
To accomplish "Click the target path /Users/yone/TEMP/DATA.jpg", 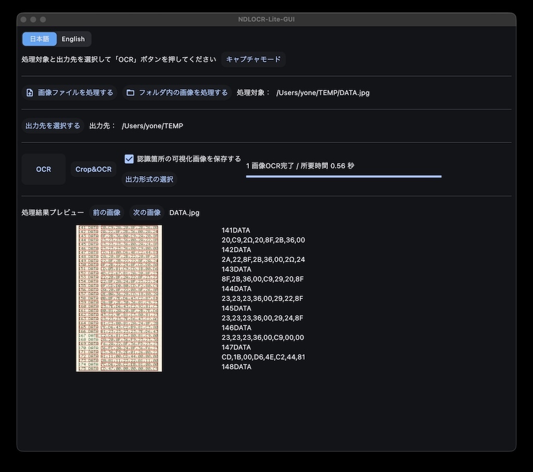I will tap(323, 93).
